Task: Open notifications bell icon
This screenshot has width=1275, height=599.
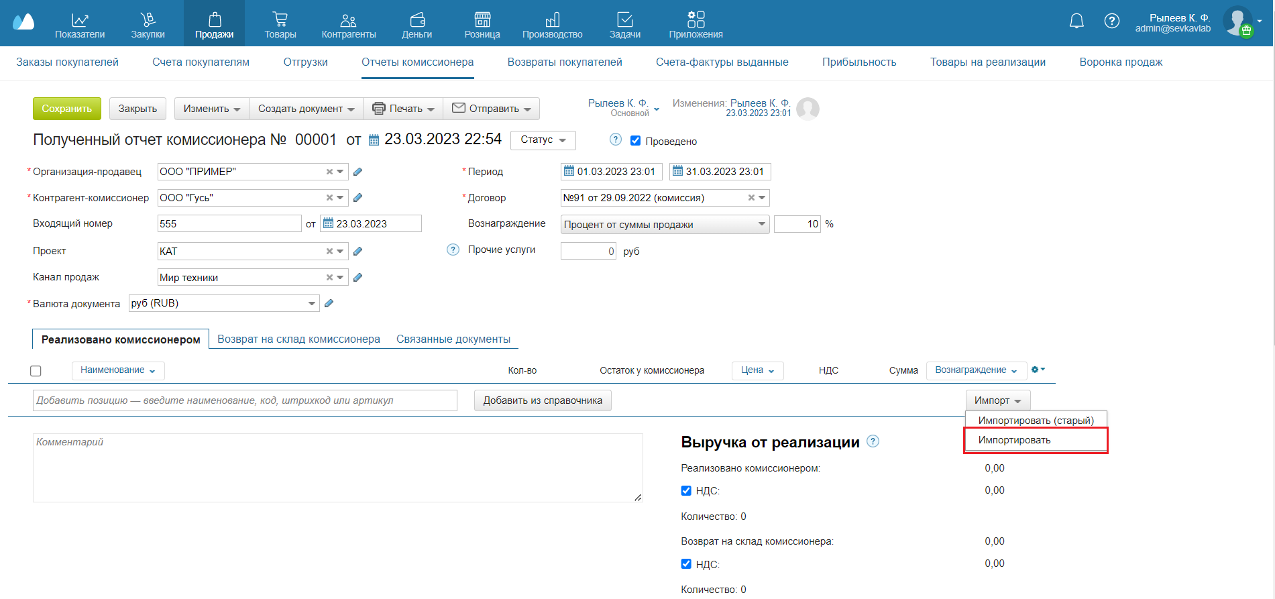Action: click(1076, 21)
